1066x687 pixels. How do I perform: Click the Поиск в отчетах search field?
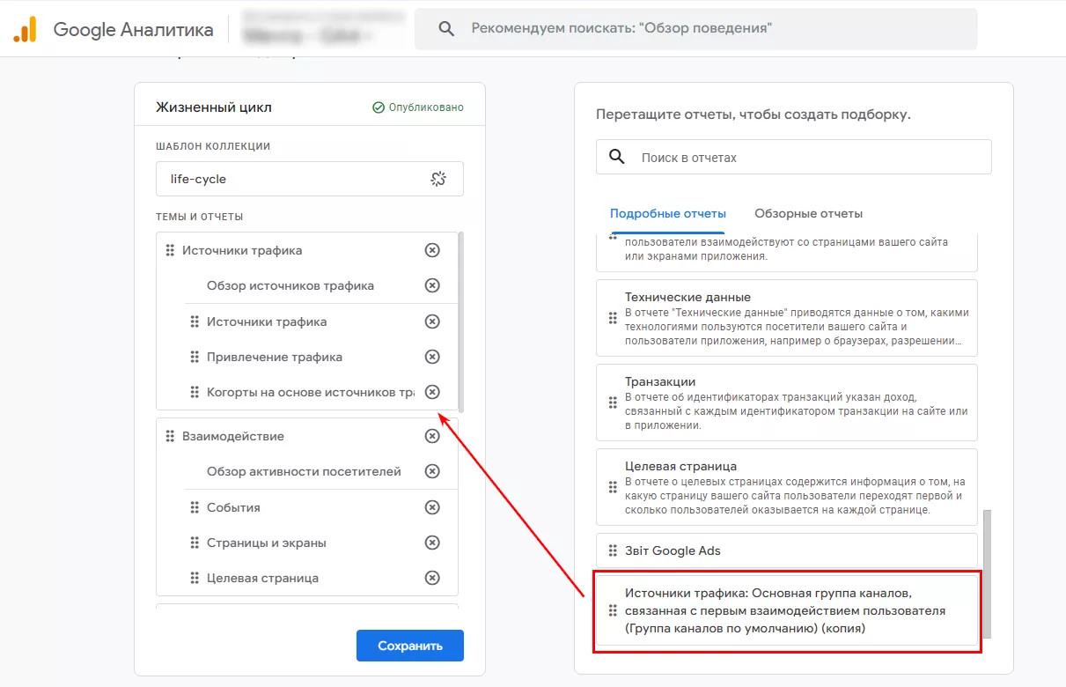click(794, 157)
